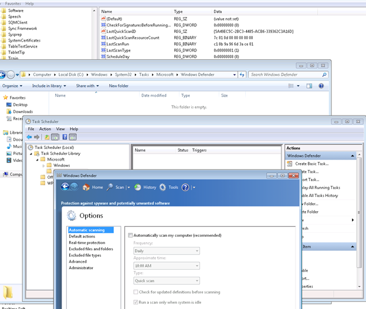The width and height of the screenshot is (366, 309).
Task: Go back in Windows Defender window
Action: pos(65,186)
